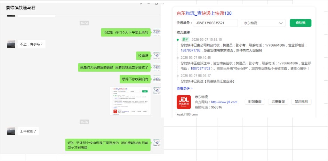
Task: Open the 京东物流_查快递上快递100 title link
Action: 204,13
